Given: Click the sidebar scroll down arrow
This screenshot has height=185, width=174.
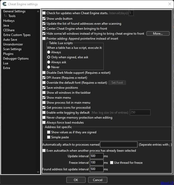Looking at the screenshot, I should [x=38, y=172].
